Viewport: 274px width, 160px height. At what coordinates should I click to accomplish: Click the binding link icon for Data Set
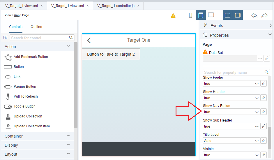coord(267,58)
